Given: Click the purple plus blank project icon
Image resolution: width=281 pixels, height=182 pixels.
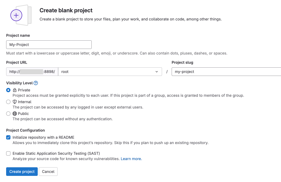Looking at the screenshot, I should coord(16,15).
